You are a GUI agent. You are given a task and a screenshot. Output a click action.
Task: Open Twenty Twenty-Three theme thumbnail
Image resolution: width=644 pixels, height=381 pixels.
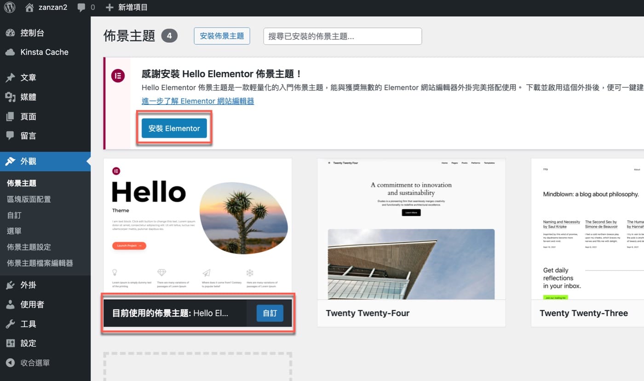[x=587, y=229]
